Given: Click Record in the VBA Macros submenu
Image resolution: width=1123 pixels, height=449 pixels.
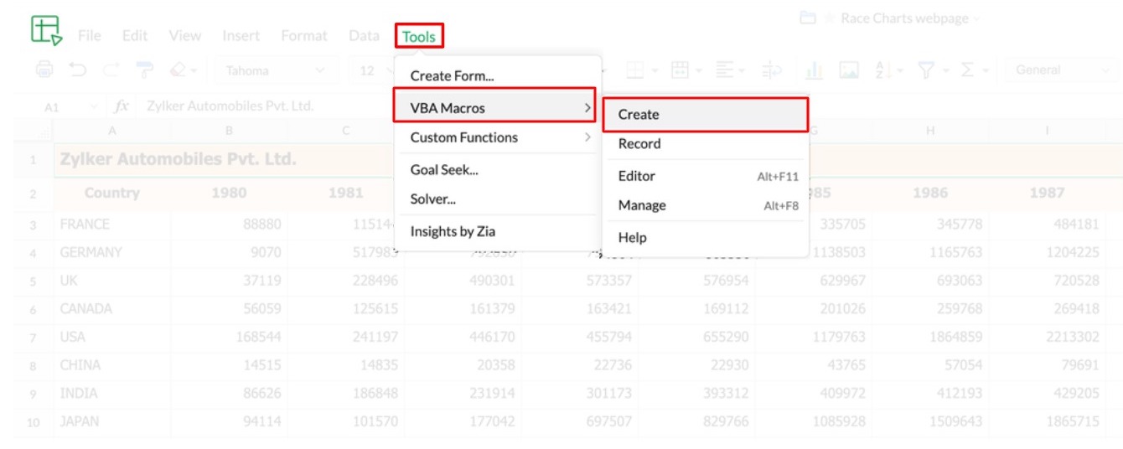Looking at the screenshot, I should point(639,144).
